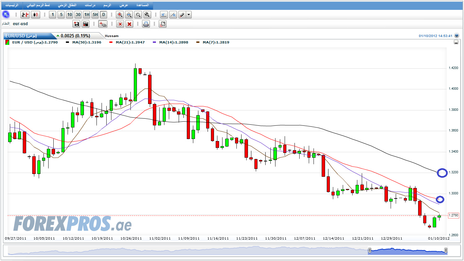464x261 pixels.
Task: Click the right handle of the range navigator
Action: [x=446, y=250]
